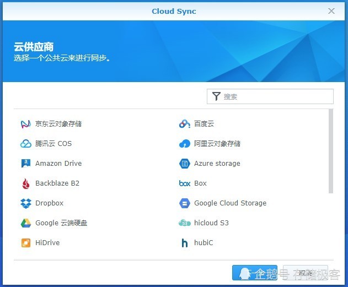Screen dimensions: 348x287
Task: Click the hicloud S3 label
Action: pyautogui.click(x=211, y=223)
